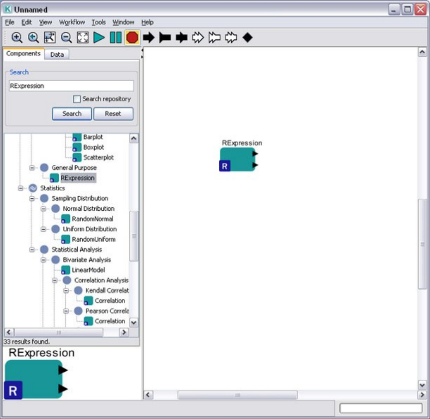The image size is (430, 419).
Task: Add multi input/output port outlined icon
Action: pyautogui.click(x=231, y=37)
